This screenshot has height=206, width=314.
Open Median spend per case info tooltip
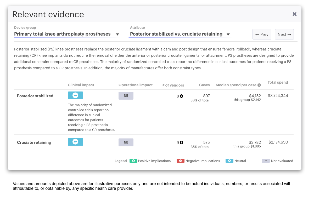click(259, 85)
